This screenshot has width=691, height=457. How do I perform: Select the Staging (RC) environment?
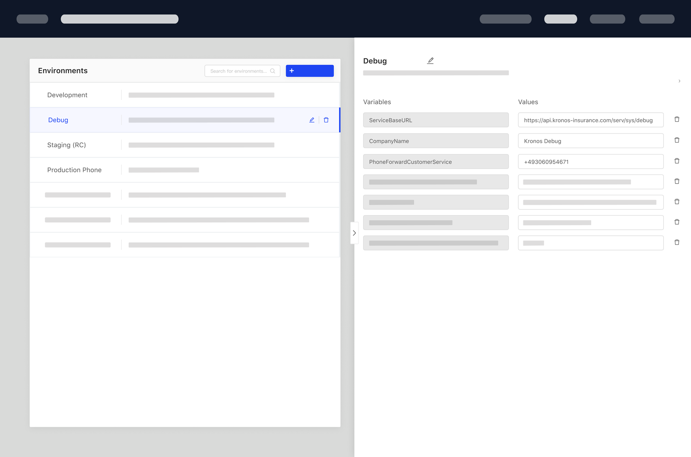[x=185, y=145]
